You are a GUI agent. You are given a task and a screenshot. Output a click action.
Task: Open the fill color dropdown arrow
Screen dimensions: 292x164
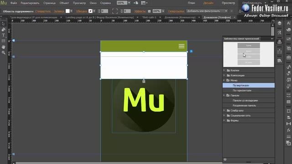(71, 11)
